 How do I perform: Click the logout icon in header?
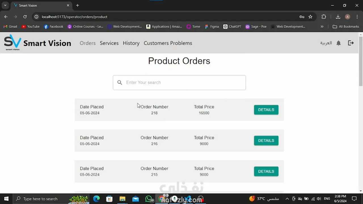[x=351, y=43]
